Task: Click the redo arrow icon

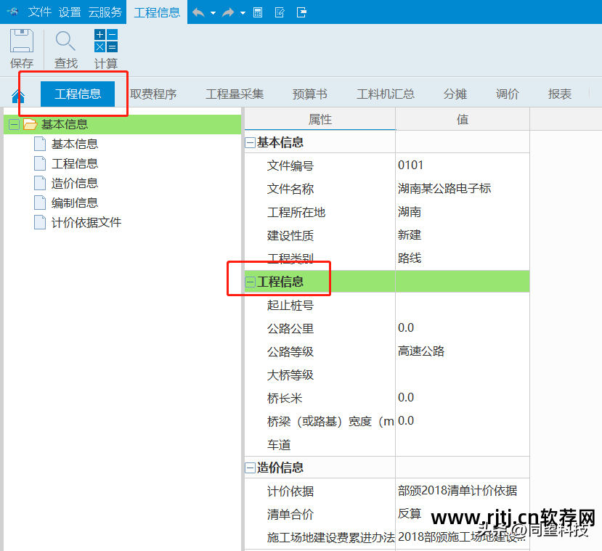Action: (229, 12)
